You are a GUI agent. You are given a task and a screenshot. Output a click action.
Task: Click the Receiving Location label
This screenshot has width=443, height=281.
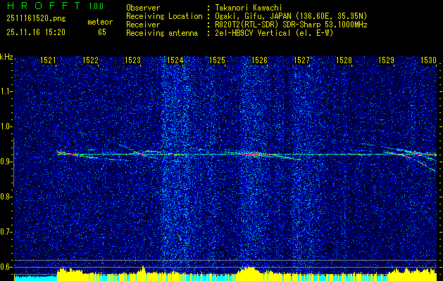click(164, 16)
